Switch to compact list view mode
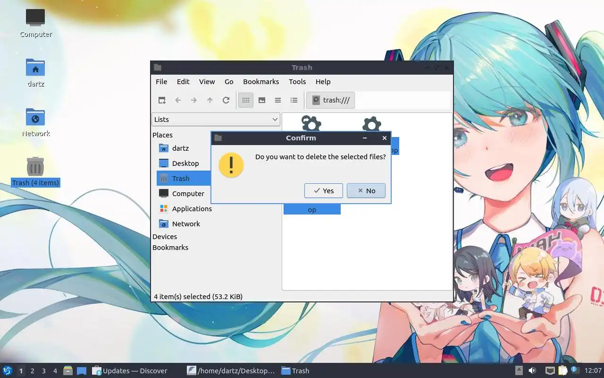 coord(278,100)
